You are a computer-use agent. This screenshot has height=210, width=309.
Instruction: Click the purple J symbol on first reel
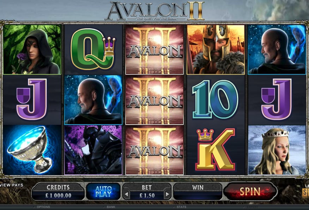32,99
